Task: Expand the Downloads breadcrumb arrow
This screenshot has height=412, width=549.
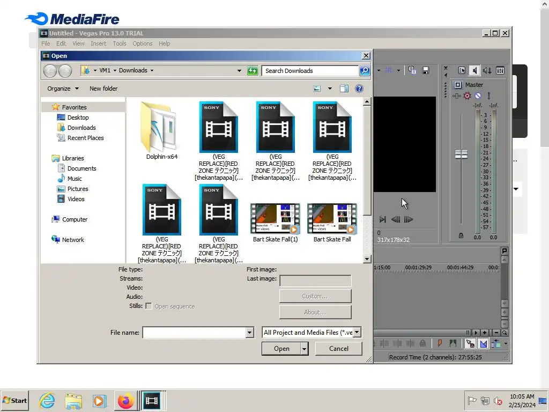Action: (152, 70)
